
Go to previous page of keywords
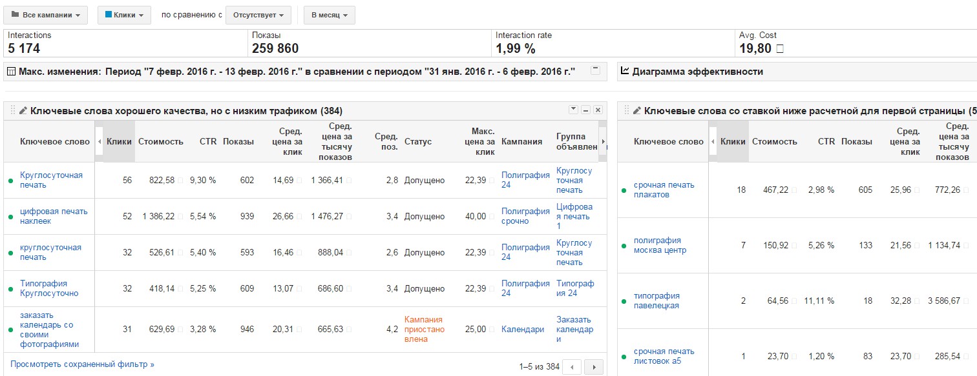click(571, 367)
